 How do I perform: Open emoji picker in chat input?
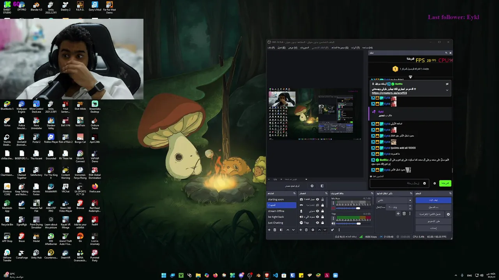click(x=425, y=183)
